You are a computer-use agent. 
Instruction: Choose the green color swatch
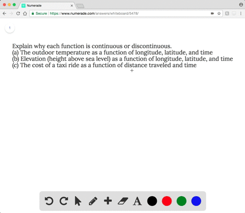182,201
